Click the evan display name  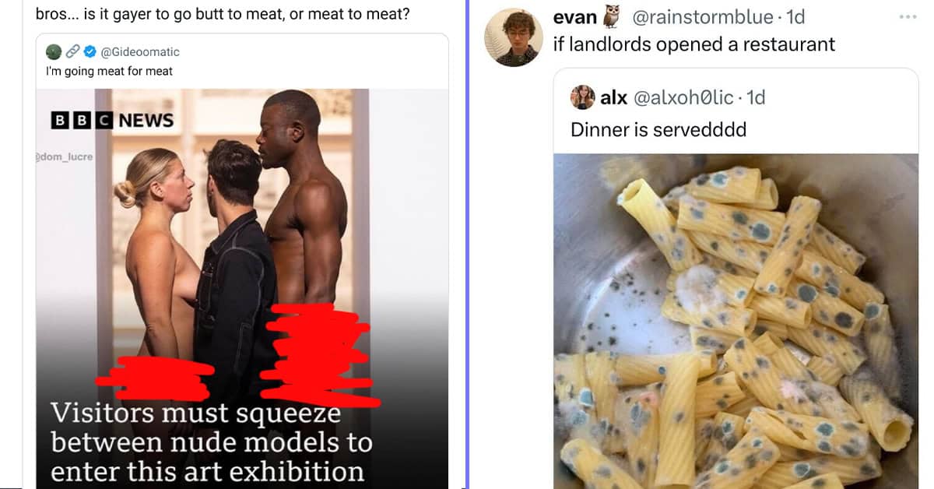click(575, 17)
